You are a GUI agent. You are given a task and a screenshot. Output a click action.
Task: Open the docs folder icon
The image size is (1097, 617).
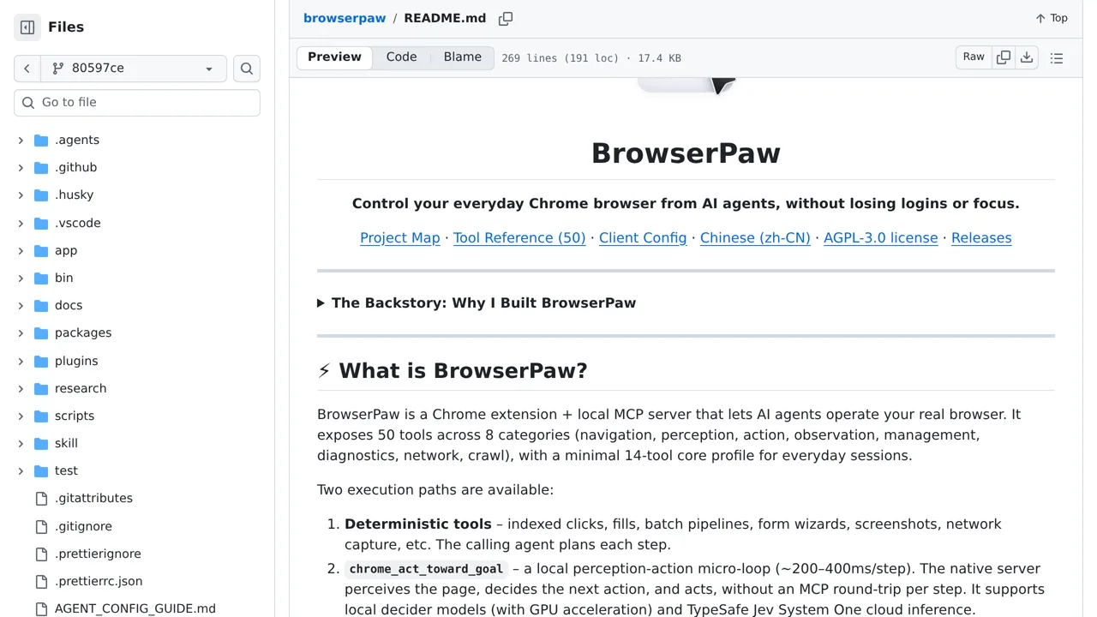pyautogui.click(x=41, y=305)
